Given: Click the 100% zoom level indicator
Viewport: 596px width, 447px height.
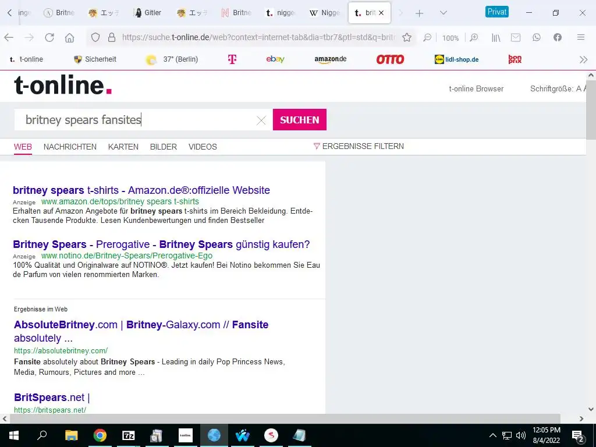Looking at the screenshot, I should point(450,38).
